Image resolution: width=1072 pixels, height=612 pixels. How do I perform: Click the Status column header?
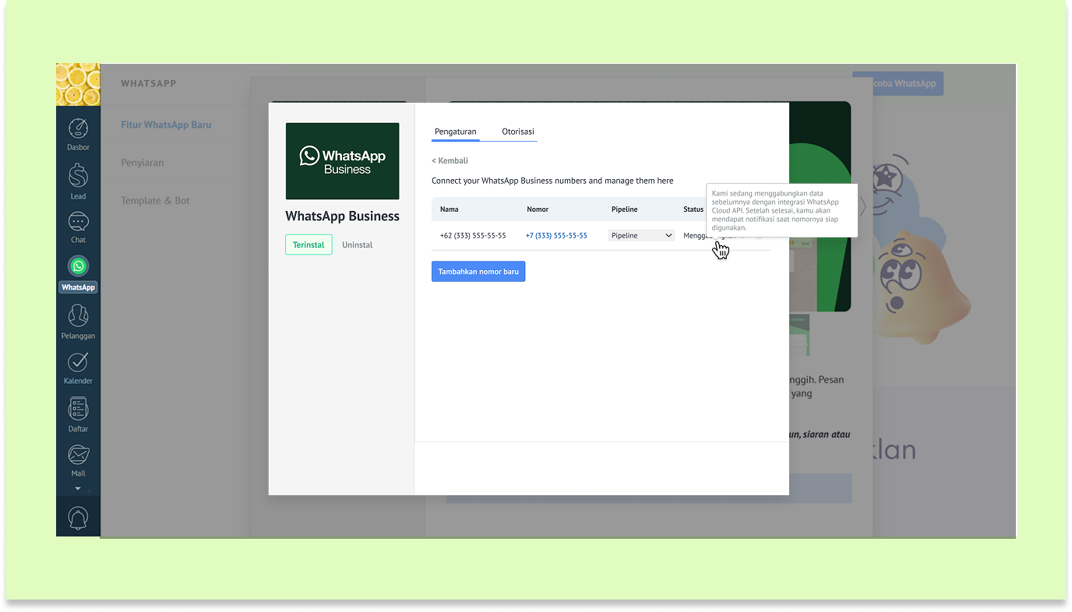[693, 209]
